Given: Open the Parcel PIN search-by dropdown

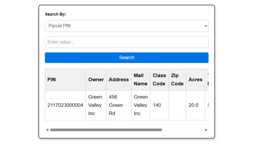Looking at the screenshot, I should pyautogui.click(x=126, y=26).
